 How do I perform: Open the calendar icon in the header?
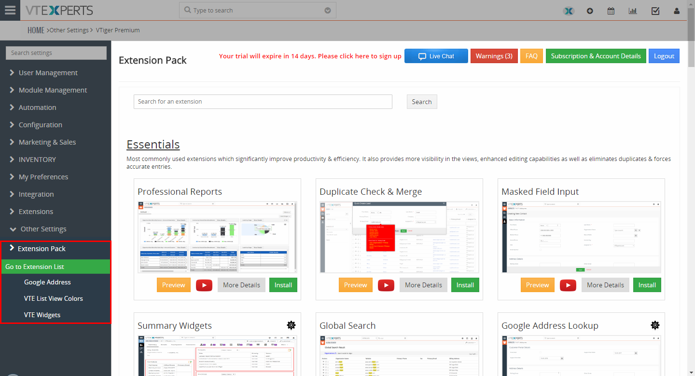coord(611,11)
